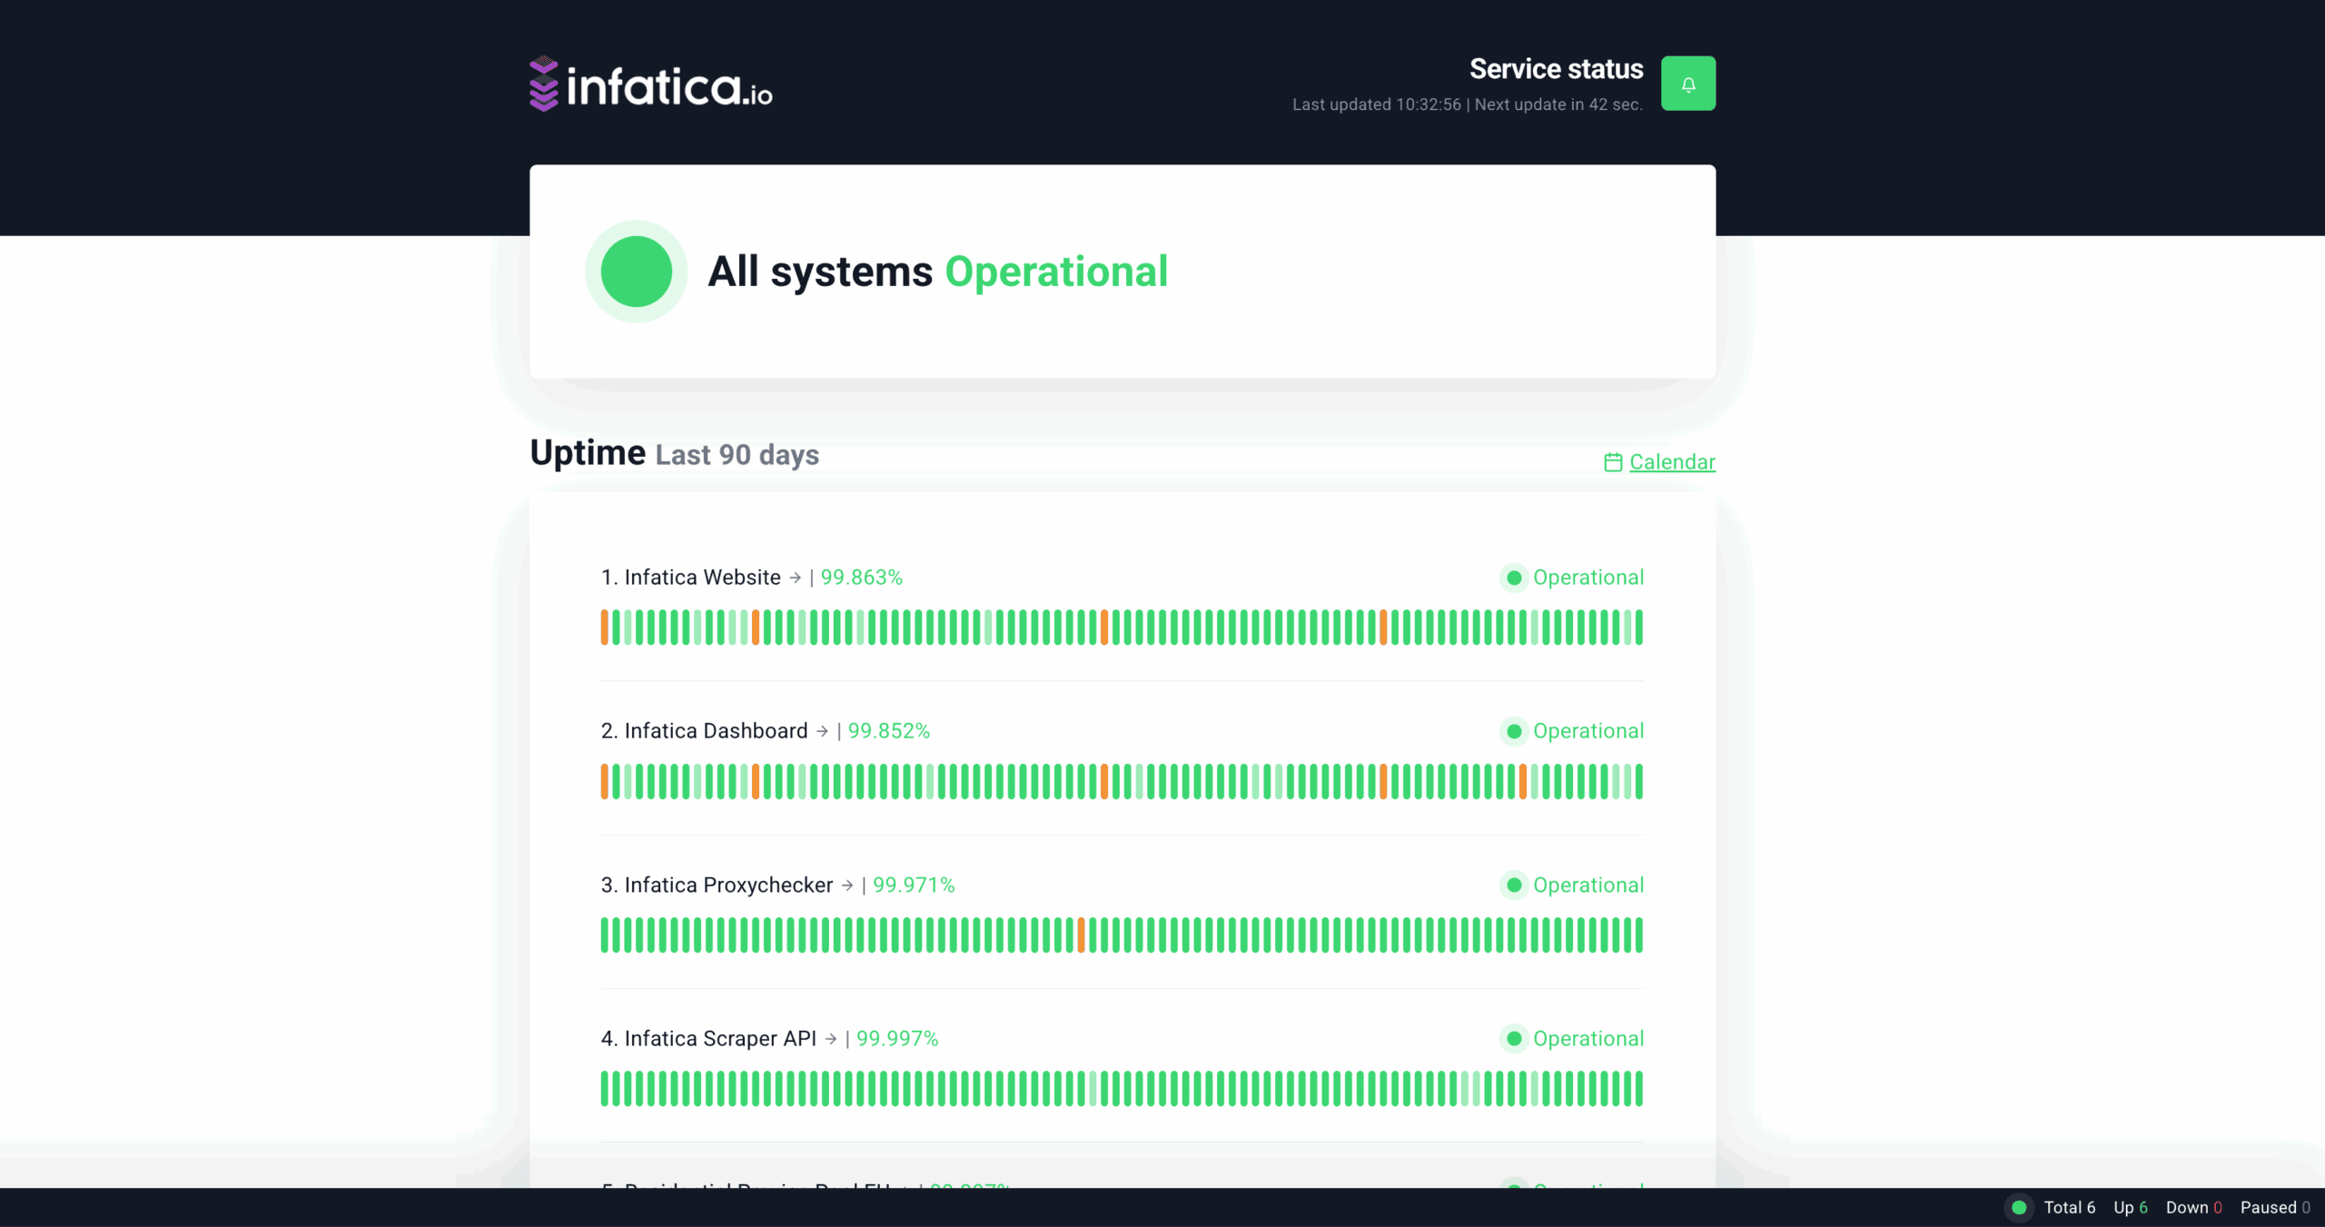Click the Operational status of Infatica Dashboard
Image resolution: width=2325 pixels, height=1227 pixels.
pyautogui.click(x=1572, y=731)
